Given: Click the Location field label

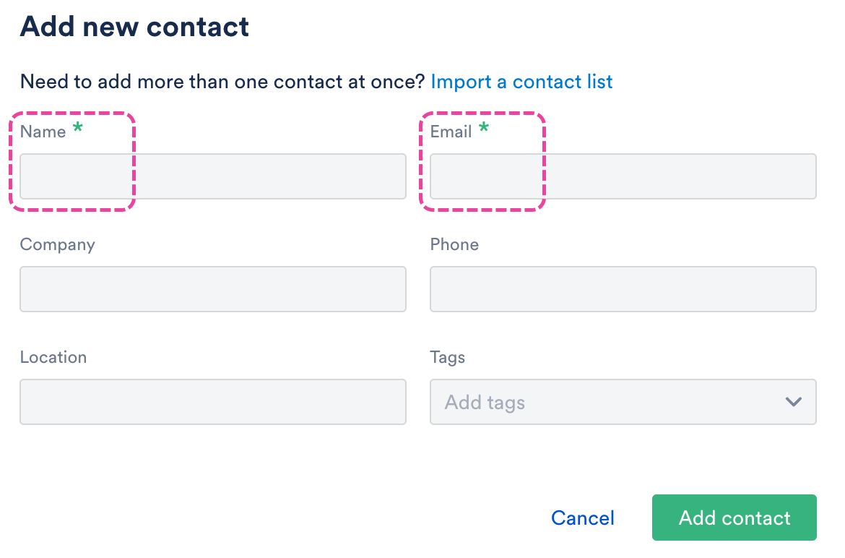Looking at the screenshot, I should click(x=53, y=357).
